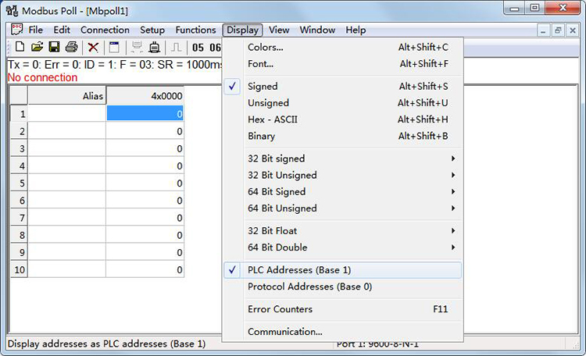586x356 pixels.
Task: Click the red 'No connection' status text
Action: click(43, 77)
